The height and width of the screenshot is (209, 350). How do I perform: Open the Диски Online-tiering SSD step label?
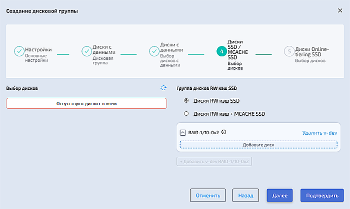tap(312, 54)
